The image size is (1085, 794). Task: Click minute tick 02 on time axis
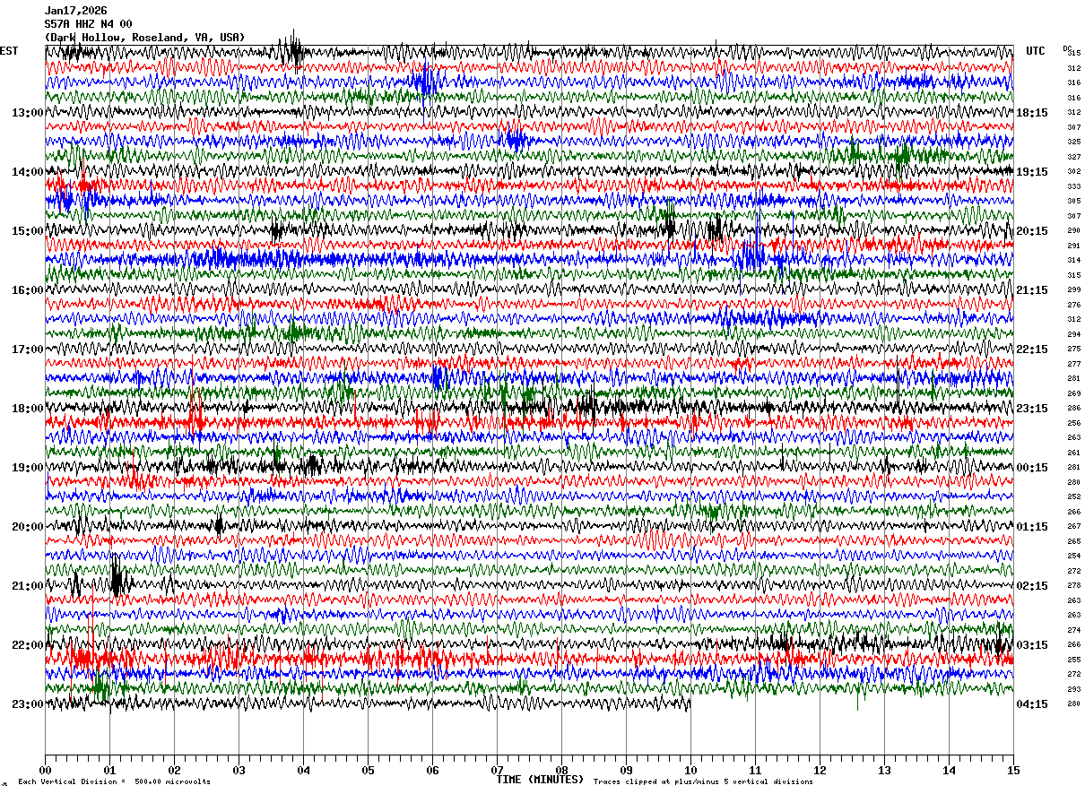coord(174,770)
